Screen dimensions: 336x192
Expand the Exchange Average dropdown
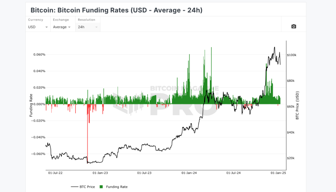(62, 27)
